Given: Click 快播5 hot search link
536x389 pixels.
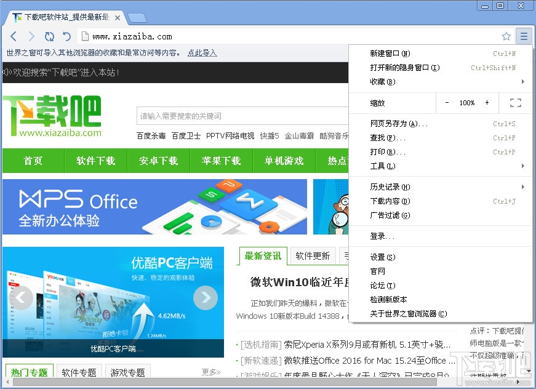Looking at the screenshot, I should pos(270,136).
